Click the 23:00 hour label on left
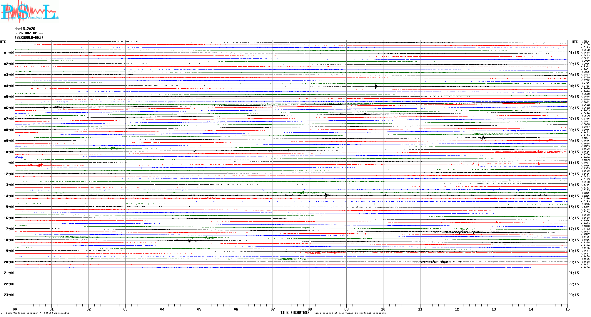Viewport: 591px width, 317px height. 9,295
